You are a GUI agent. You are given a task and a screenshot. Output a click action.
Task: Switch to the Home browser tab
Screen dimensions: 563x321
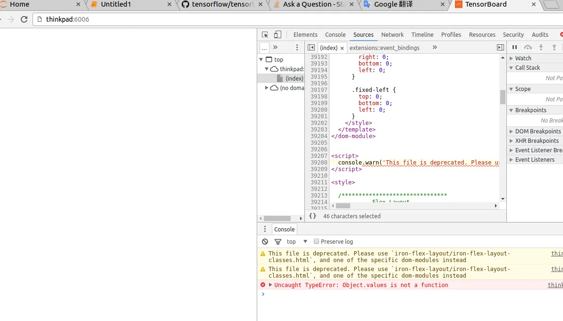(40, 5)
